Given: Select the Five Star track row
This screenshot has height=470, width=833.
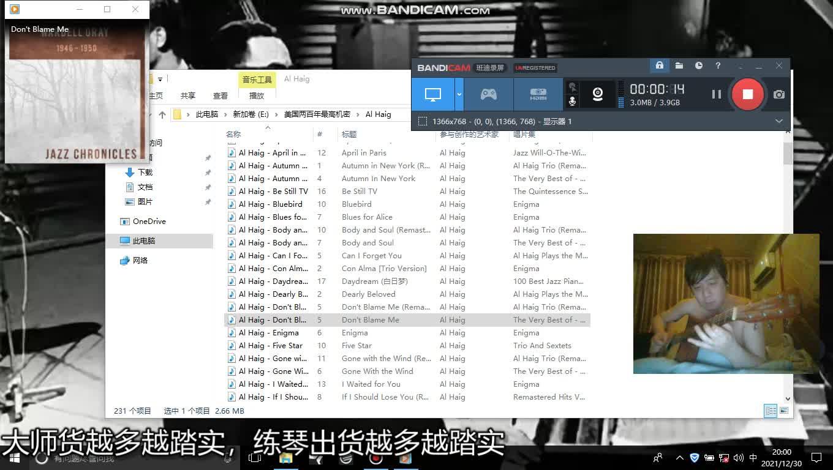Looking at the screenshot, I should (407, 346).
